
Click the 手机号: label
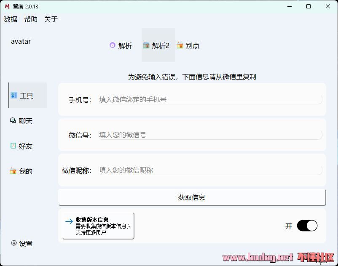[x=80, y=100]
